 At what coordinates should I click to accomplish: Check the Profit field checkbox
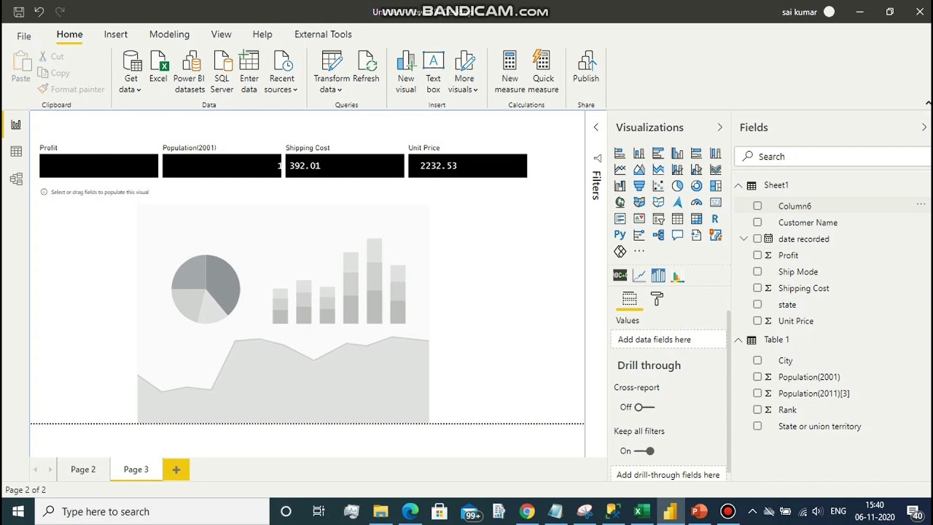[757, 255]
